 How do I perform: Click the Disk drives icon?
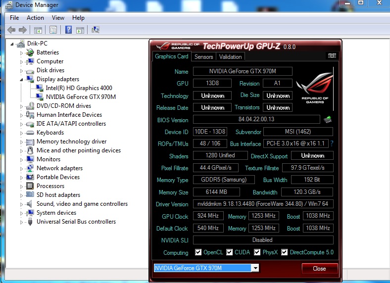point(30,71)
